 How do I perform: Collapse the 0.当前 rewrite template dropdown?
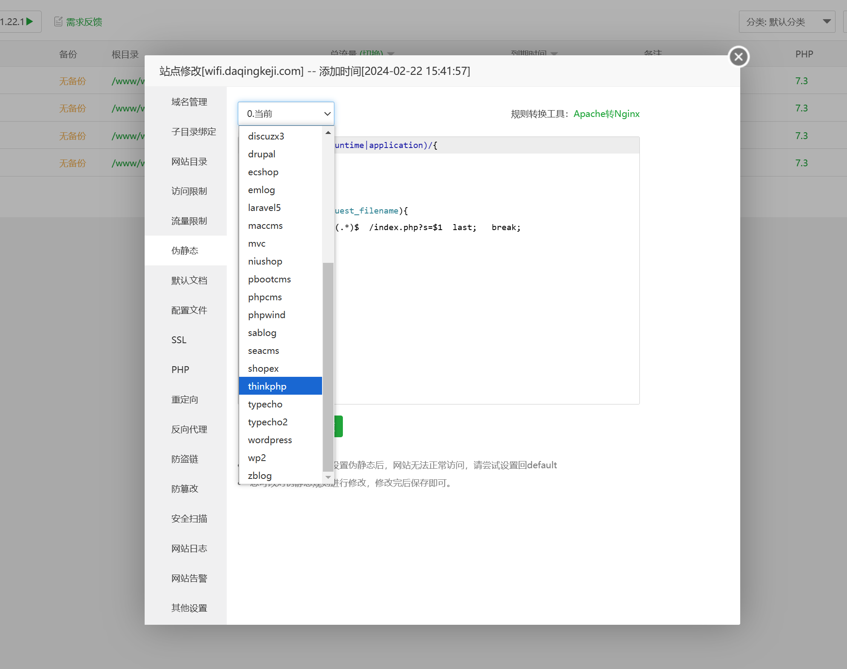[286, 114]
